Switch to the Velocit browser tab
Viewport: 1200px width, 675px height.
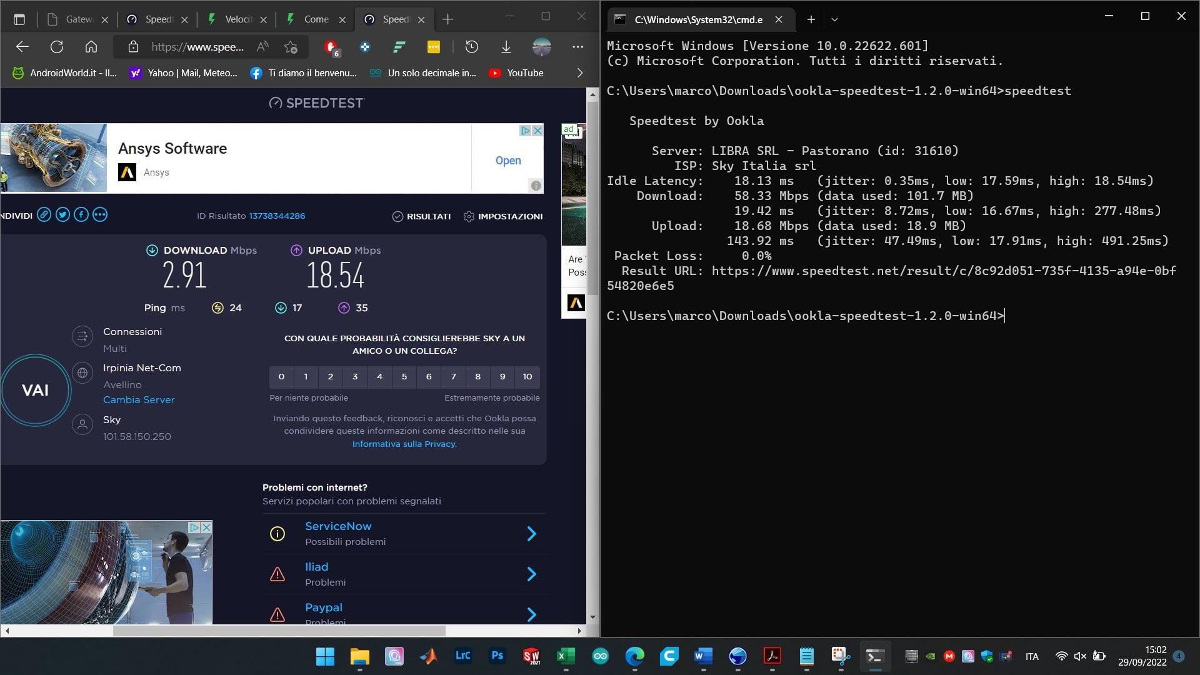237,19
